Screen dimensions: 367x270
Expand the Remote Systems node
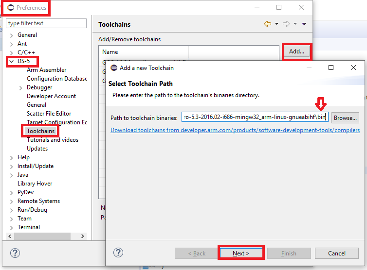(12, 202)
